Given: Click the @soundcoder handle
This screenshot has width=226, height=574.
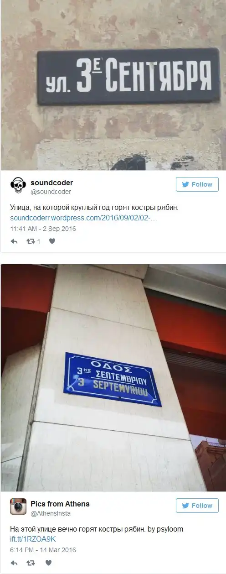Looking at the screenshot, I should point(51,192).
